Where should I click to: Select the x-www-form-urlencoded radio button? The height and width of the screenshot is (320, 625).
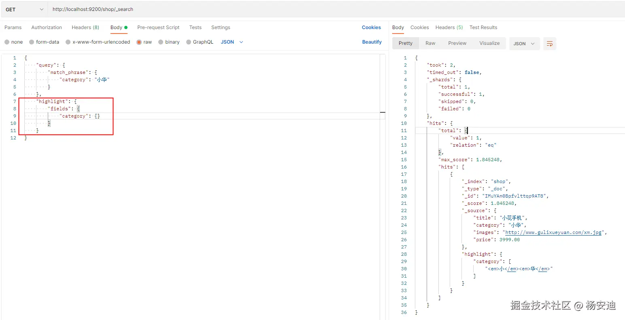coord(68,42)
